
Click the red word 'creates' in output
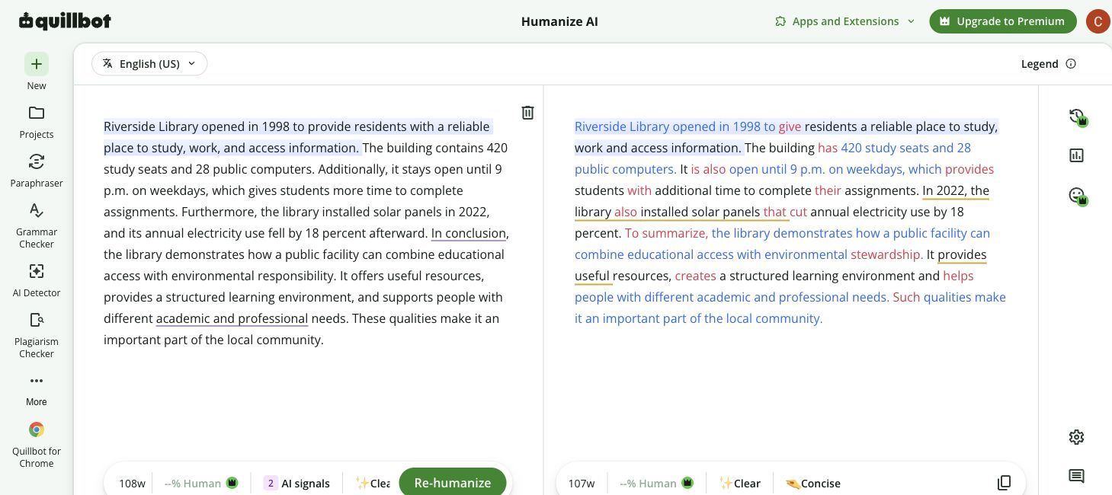pos(695,276)
